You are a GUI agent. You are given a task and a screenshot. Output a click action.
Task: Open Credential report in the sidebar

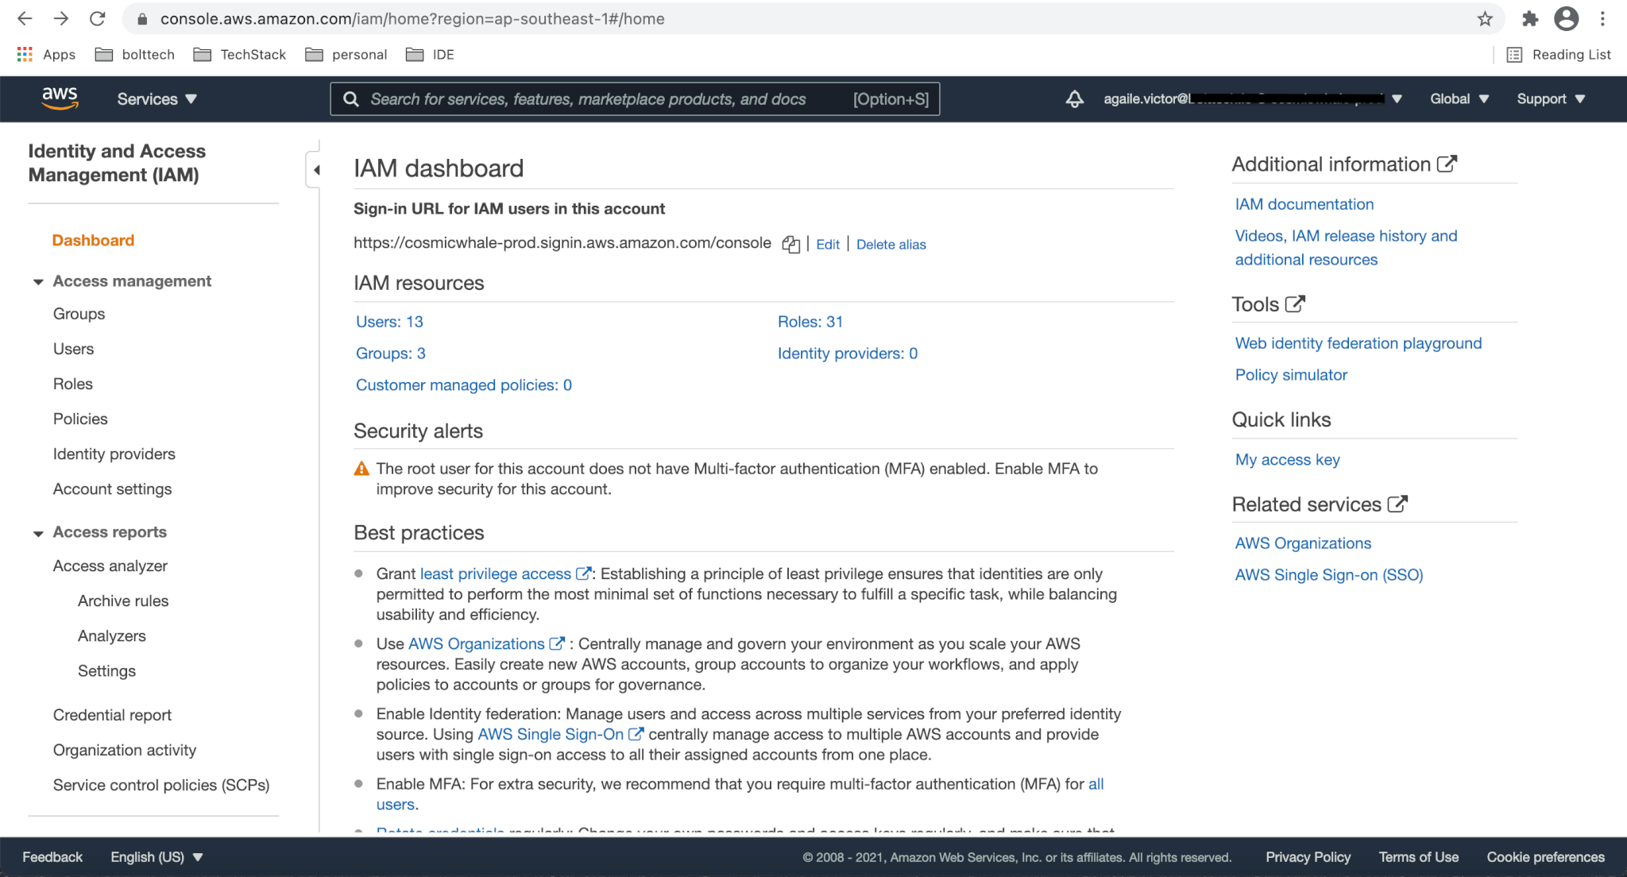[x=112, y=715]
